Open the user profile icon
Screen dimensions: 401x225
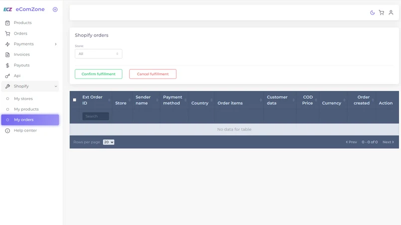(x=391, y=12)
